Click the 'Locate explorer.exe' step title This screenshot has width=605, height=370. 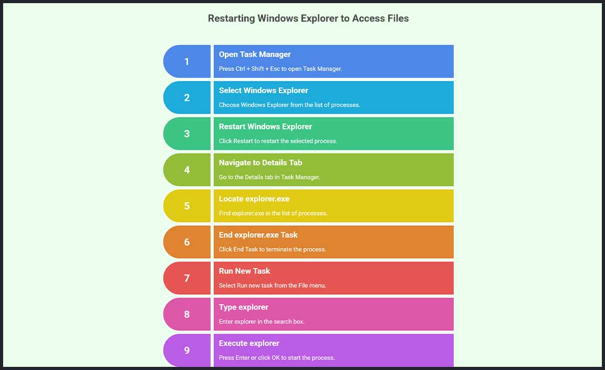coord(254,199)
